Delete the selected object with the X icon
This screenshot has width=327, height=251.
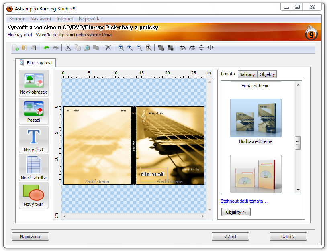(108, 48)
